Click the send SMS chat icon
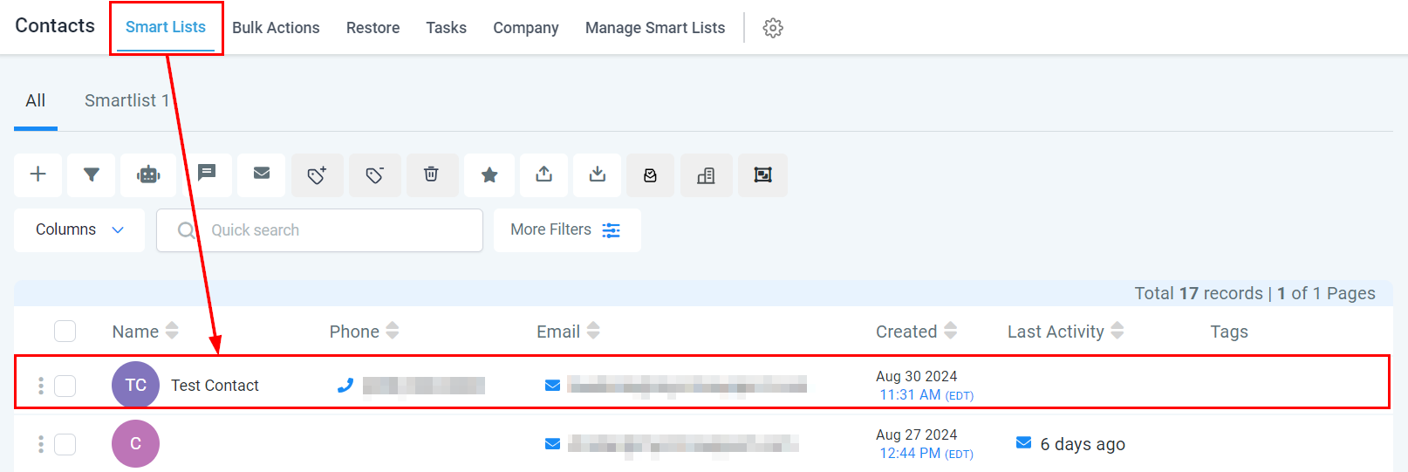 tap(207, 173)
